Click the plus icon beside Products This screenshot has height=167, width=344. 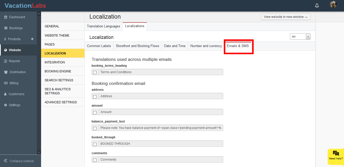tap(32, 39)
